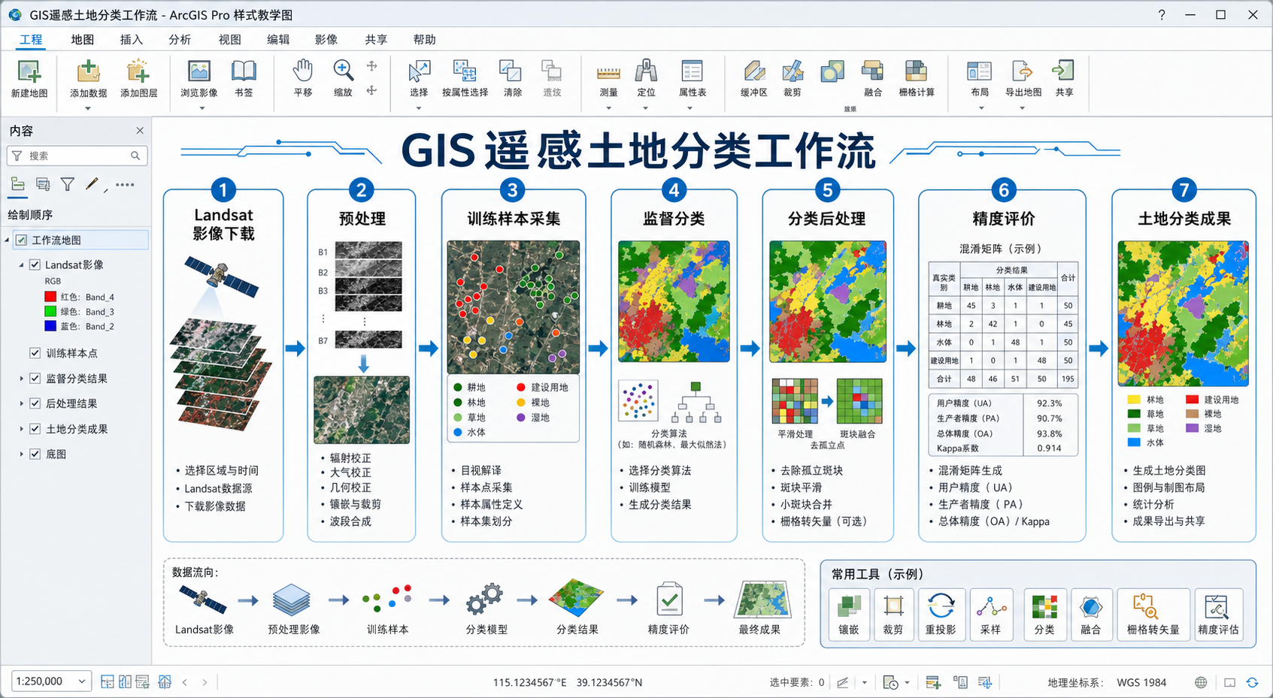
Task: Open the 工程 project tab
Action: point(31,39)
